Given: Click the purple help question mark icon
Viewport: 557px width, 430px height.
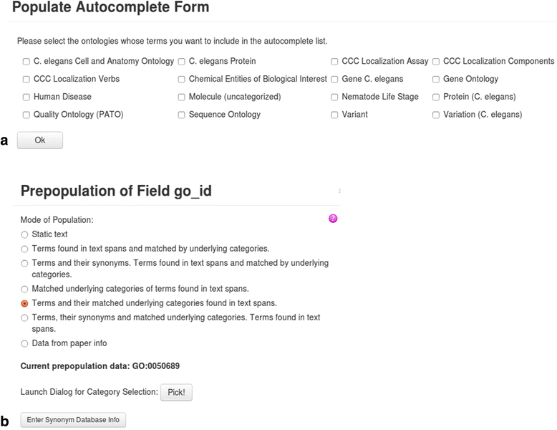Looking at the screenshot, I should pyautogui.click(x=333, y=219).
